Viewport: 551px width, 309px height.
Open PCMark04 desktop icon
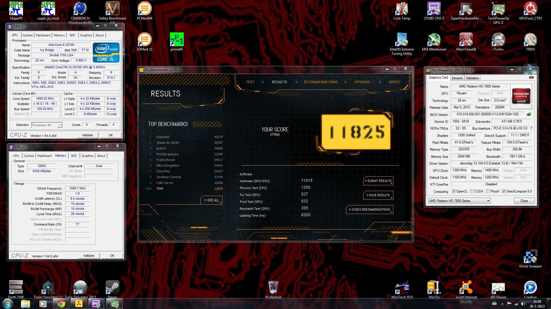[144, 11]
